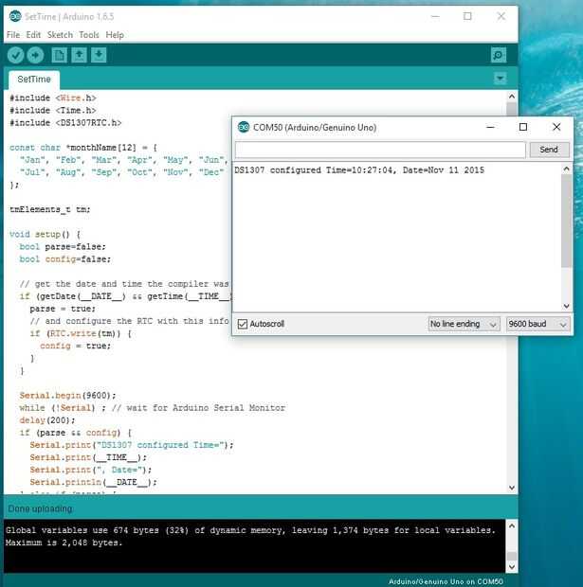Click 'Arduino/Genuino Uno on COM50' status text
Image resolution: width=583 pixels, height=587 pixels.
(446, 581)
